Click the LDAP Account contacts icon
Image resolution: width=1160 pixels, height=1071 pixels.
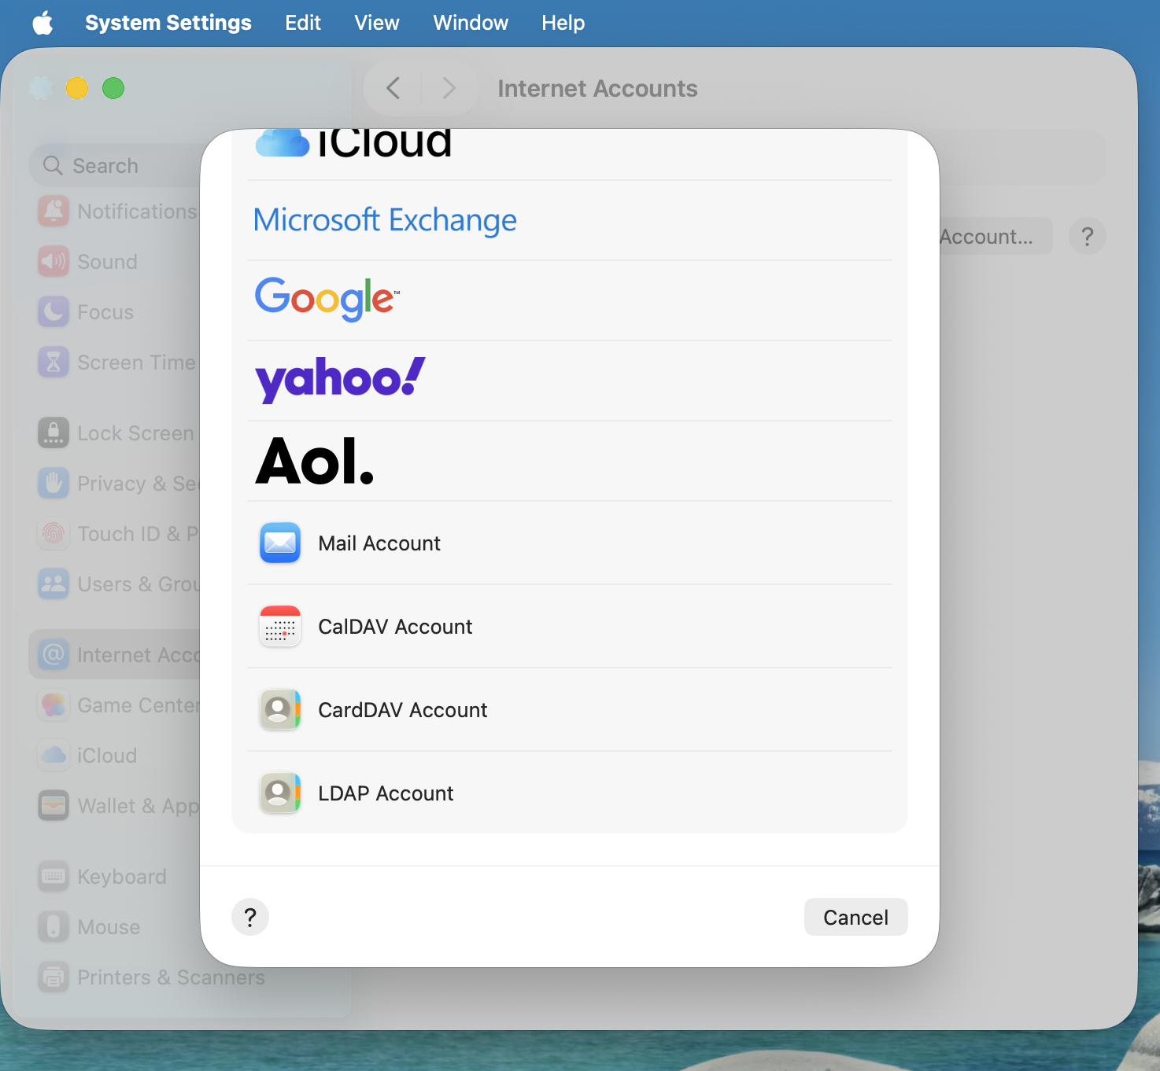click(280, 793)
